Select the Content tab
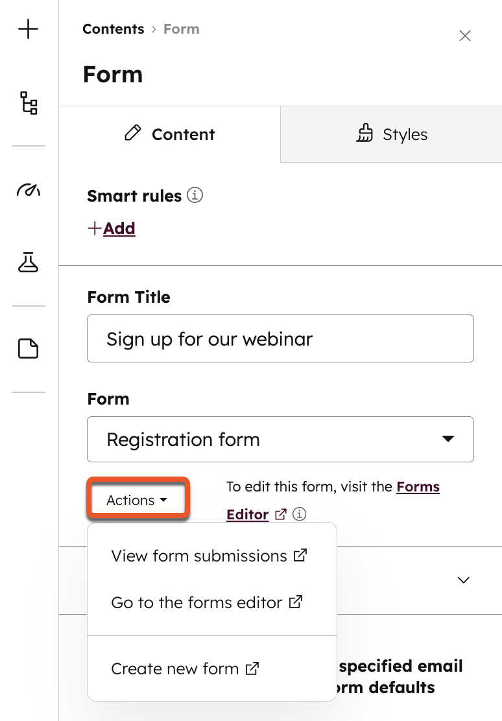Image resolution: width=502 pixels, height=721 pixels. coord(169,134)
